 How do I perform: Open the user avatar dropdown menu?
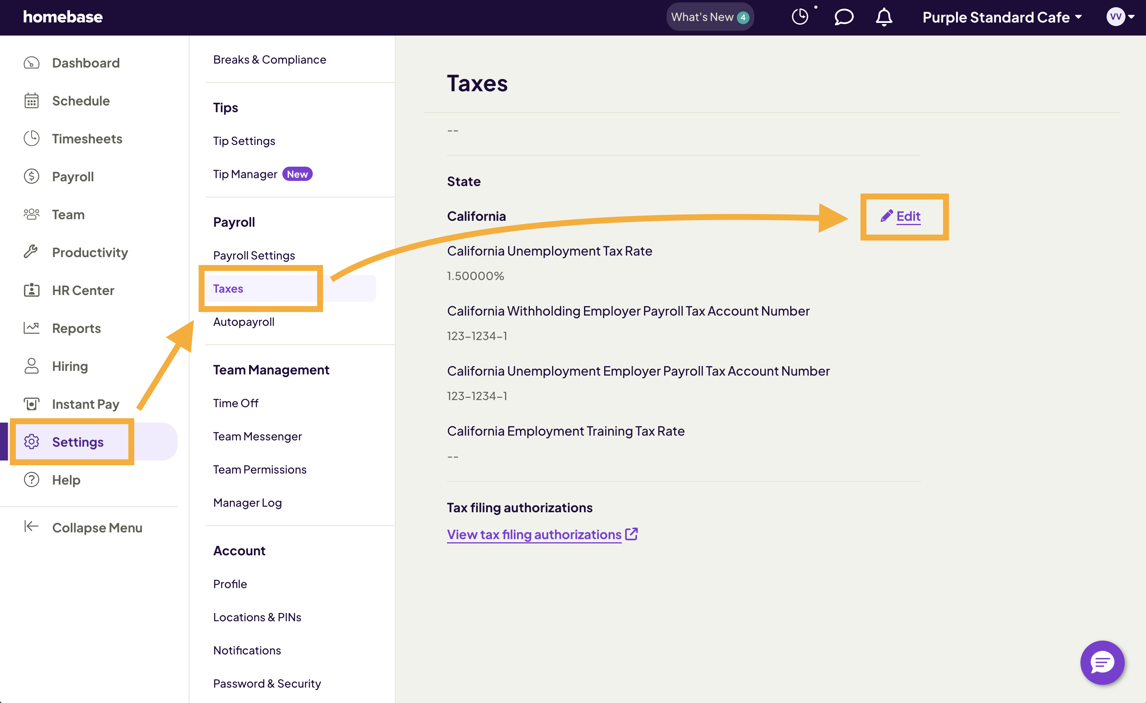point(1119,17)
